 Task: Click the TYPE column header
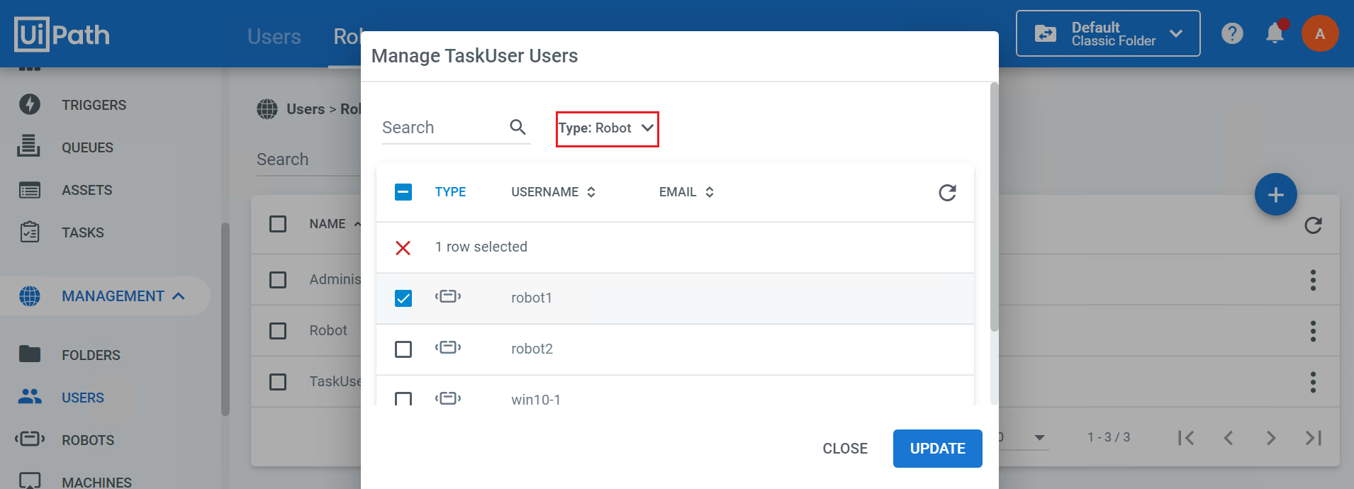[x=450, y=192]
